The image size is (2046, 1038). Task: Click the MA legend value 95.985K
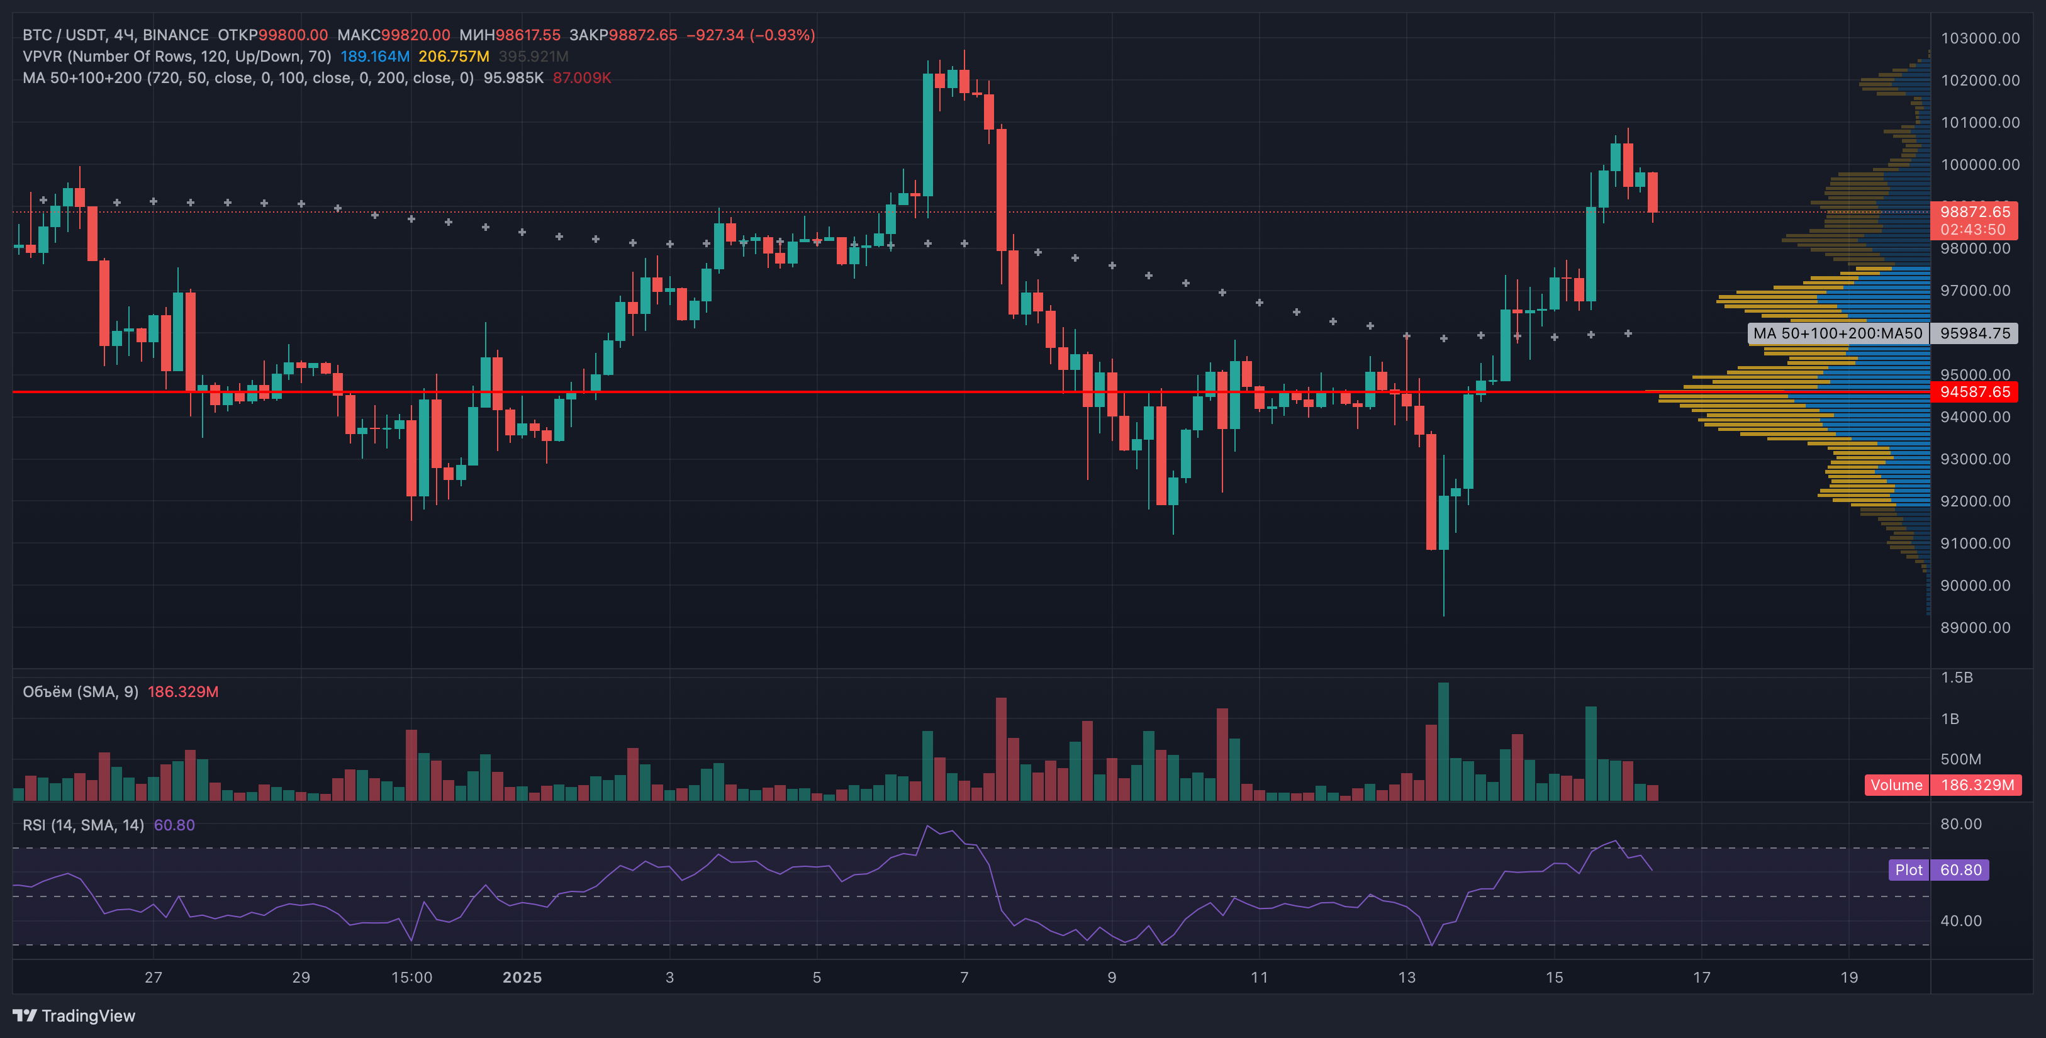[513, 78]
